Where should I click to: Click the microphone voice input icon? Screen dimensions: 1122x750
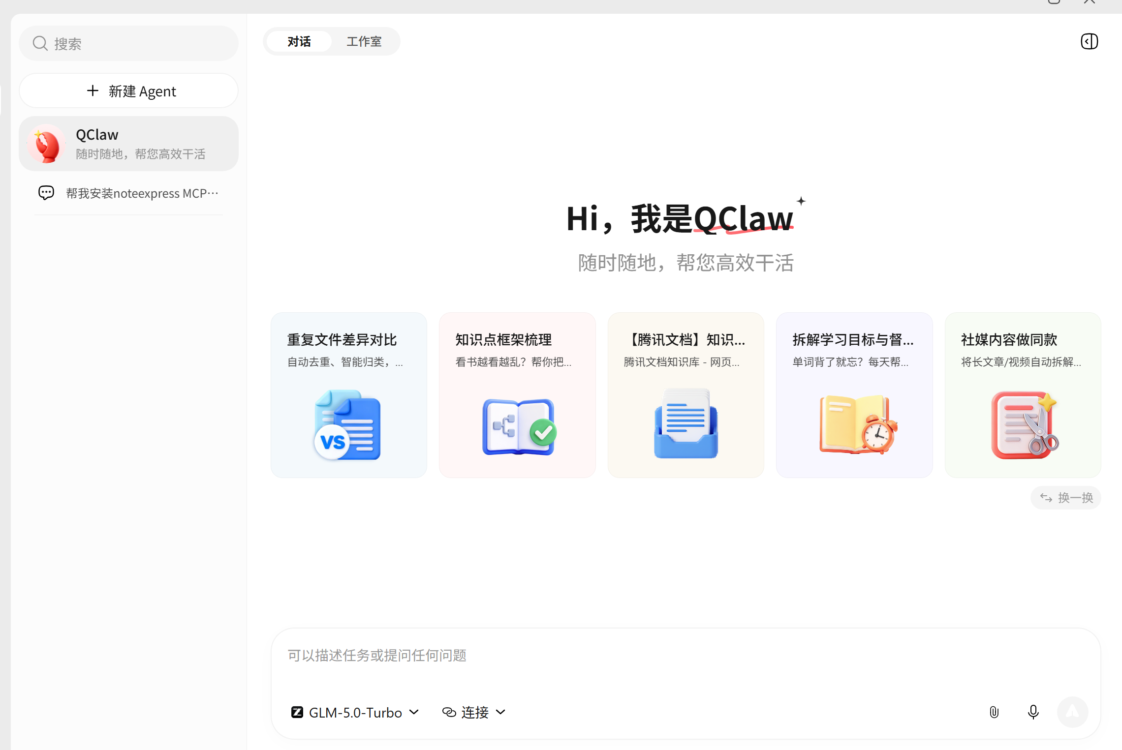click(1033, 712)
